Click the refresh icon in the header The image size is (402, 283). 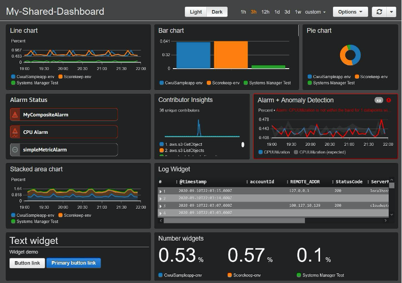click(378, 11)
